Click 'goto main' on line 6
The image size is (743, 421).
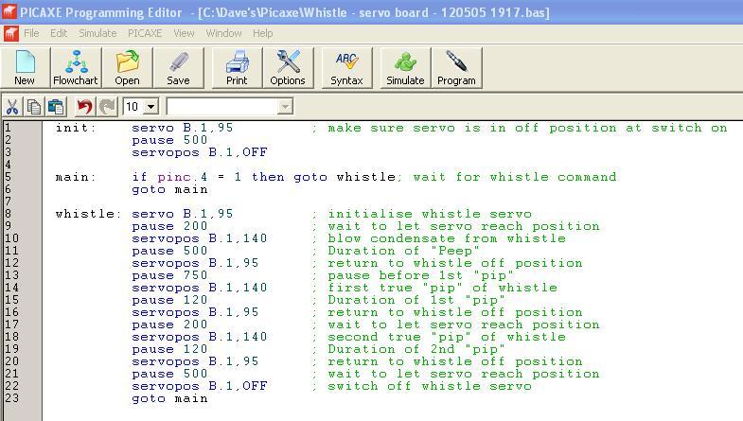169,189
